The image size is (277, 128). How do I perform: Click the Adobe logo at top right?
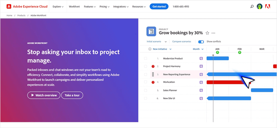(x=268, y=7)
